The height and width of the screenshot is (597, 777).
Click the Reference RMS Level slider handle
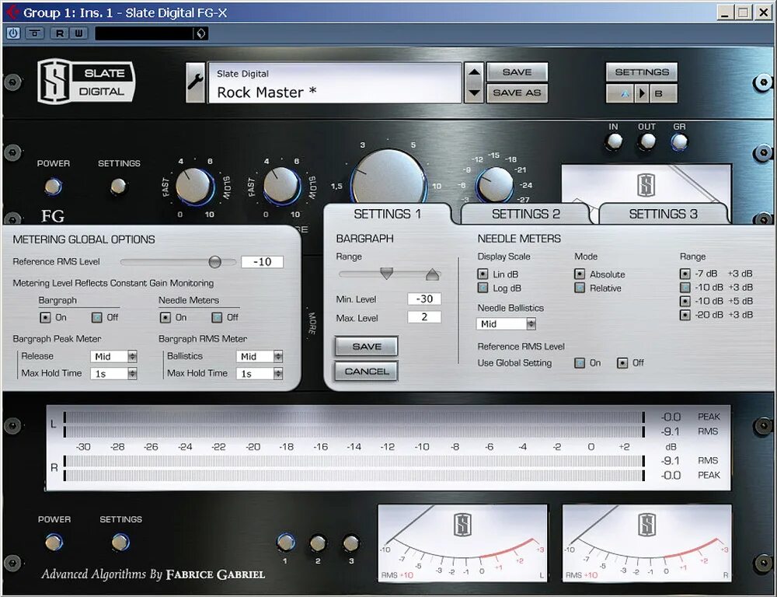214,262
